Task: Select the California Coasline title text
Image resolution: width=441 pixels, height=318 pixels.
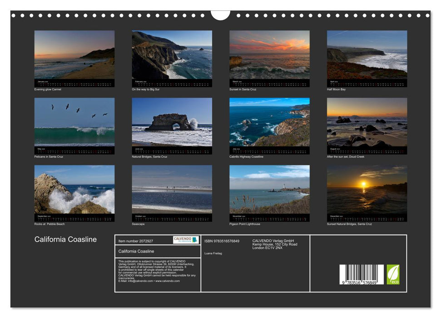Action: tap(65, 239)
